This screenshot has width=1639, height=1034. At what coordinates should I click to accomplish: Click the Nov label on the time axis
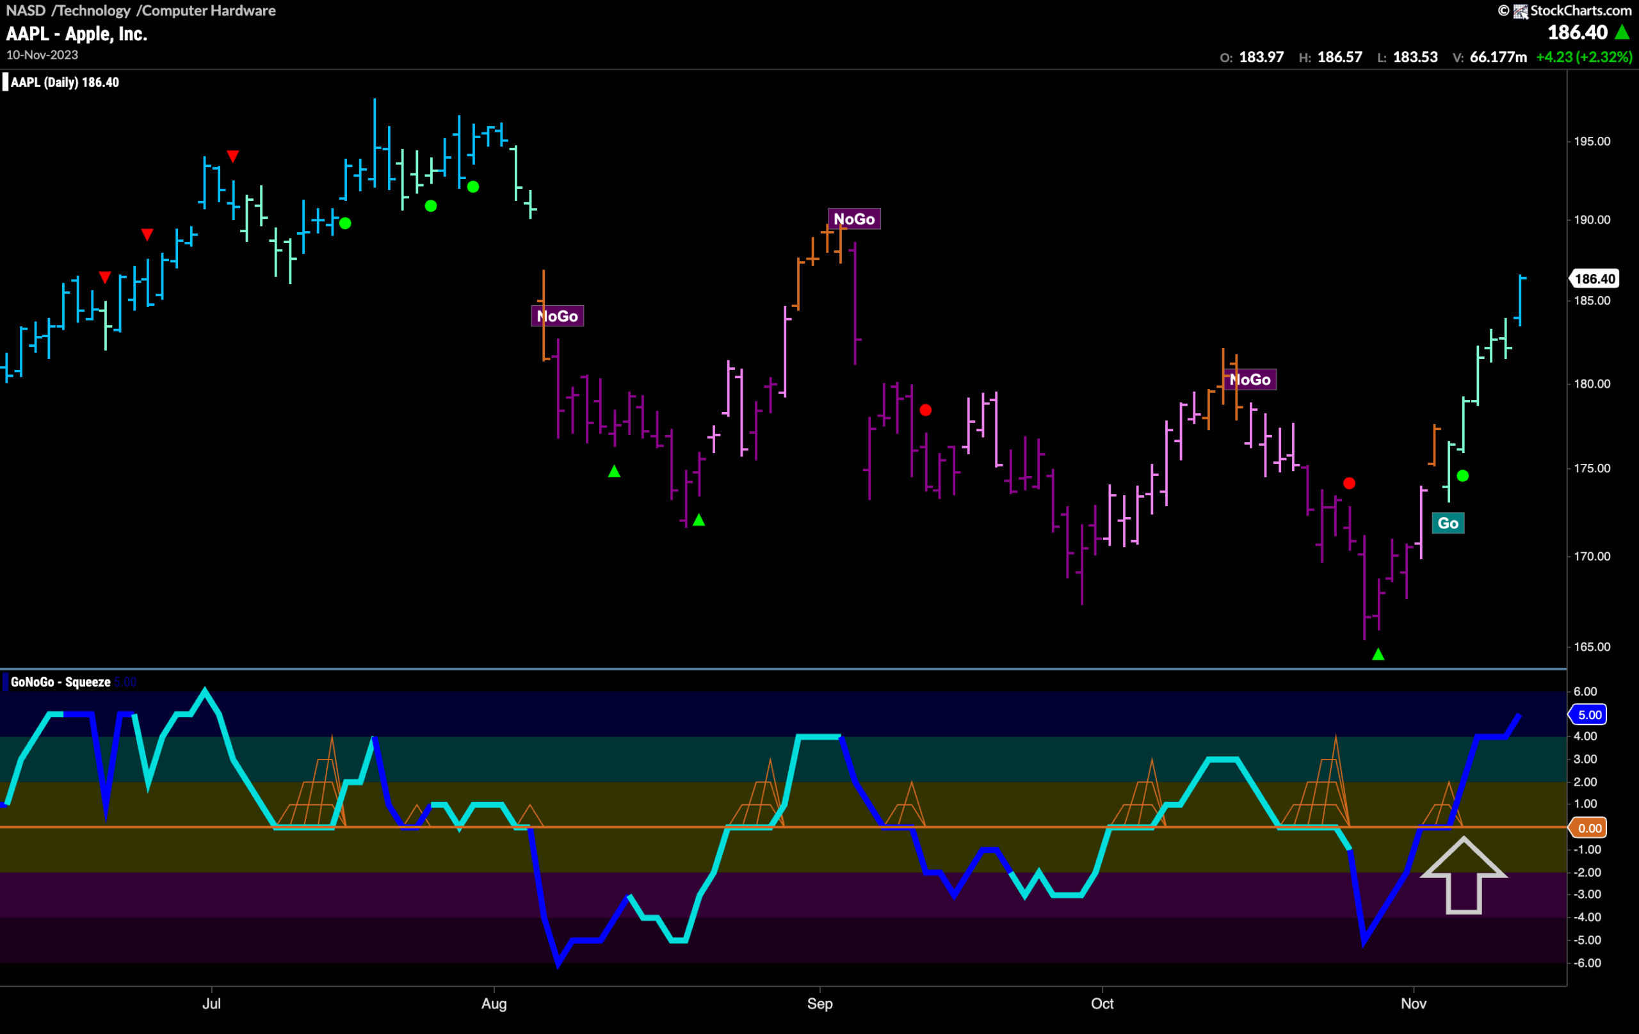pos(1414,1003)
